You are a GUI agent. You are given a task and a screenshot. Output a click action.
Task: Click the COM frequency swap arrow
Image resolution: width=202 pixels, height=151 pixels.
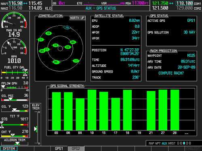tap(171, 3)
